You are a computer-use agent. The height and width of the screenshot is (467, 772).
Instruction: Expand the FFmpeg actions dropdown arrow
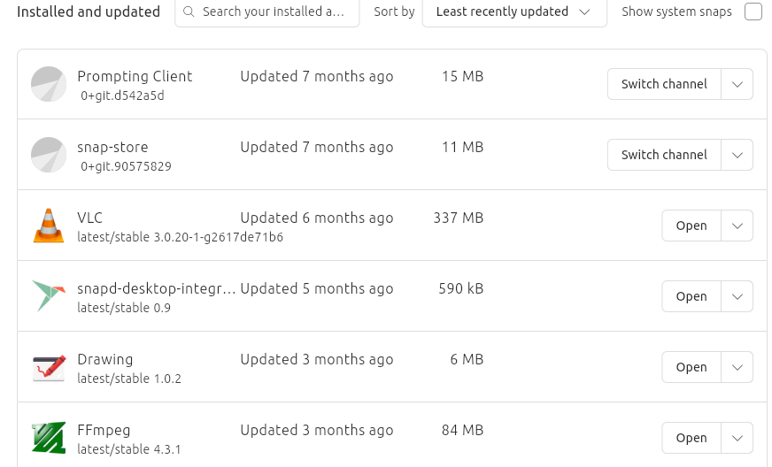click(737, 438)
